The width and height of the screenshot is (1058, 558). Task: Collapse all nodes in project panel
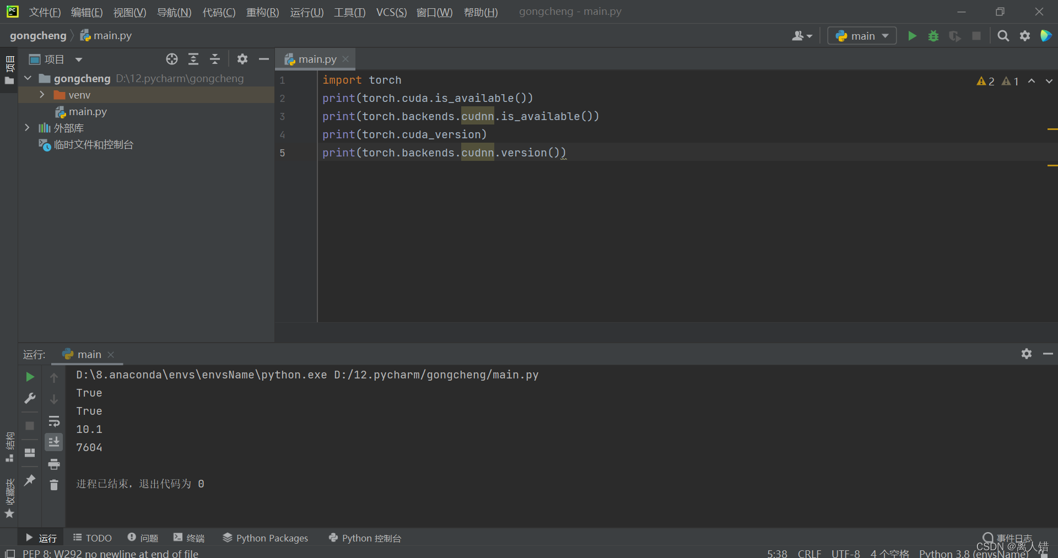(x=215, y=59)
